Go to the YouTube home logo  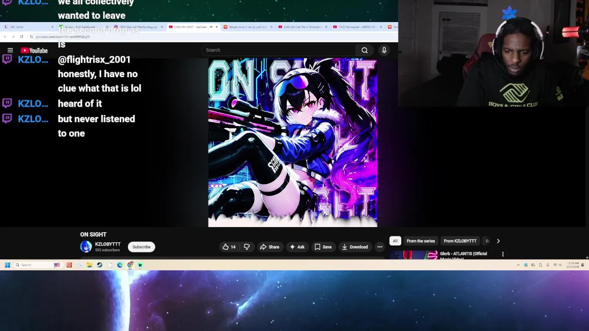pyautogui.click(x=34, y=50)
